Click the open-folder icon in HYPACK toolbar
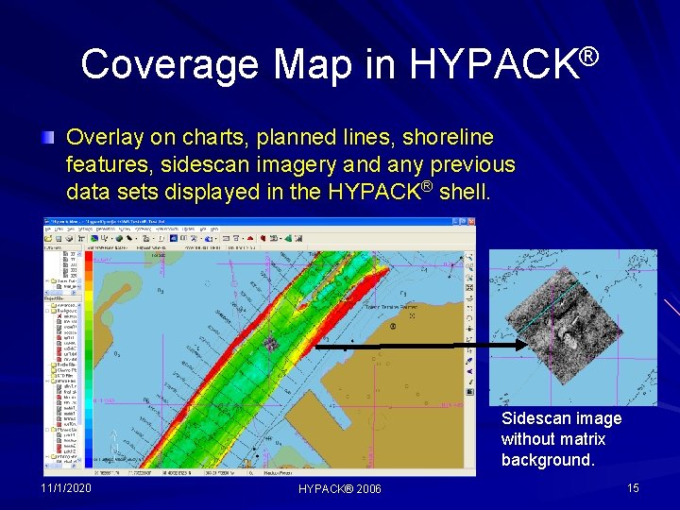The image size is (680, 510). (48, 238)
